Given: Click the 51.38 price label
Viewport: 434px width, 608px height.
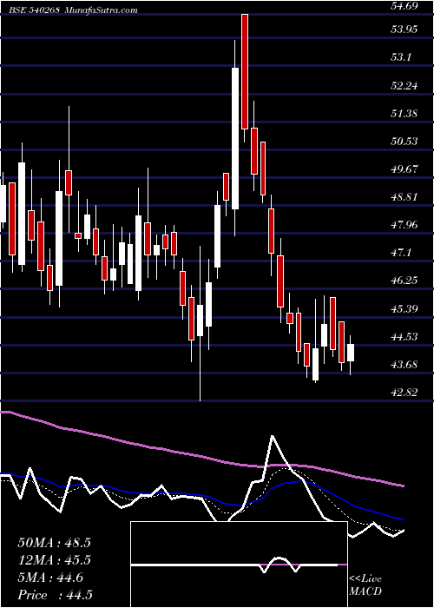Looking at the screenshot, I should [405, 114].
